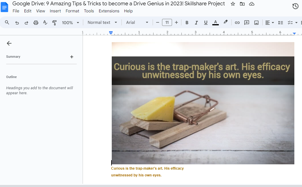Open the Extensions menu
The image size is (302, 187).
click(x=109, y=11)
